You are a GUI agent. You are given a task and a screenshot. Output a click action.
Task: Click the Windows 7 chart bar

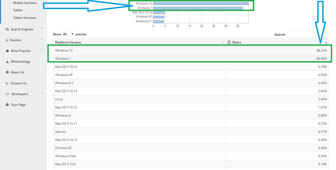click(198, 8)
